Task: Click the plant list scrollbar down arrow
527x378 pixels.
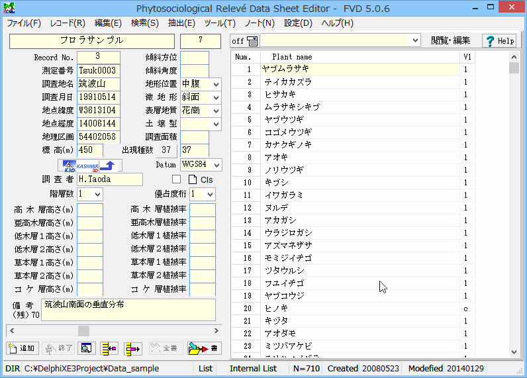Action: (514, 352)
